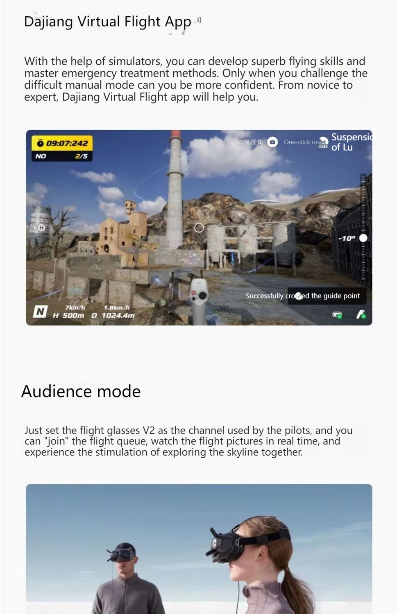
Task: Click the Successfully crossed the guide point message
Action: point(303,296)
